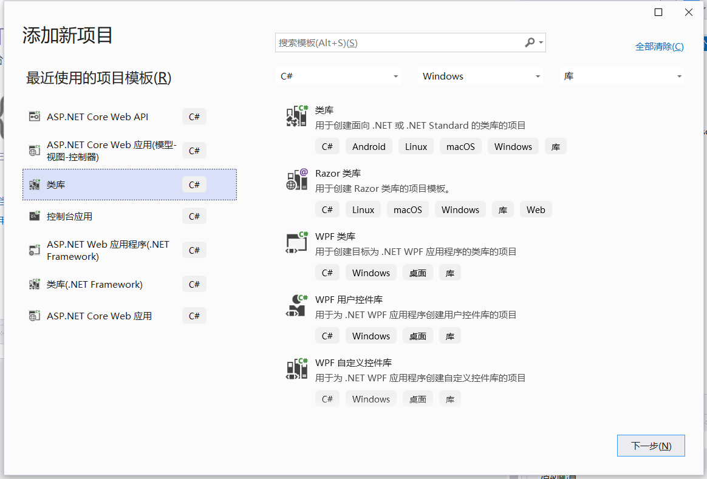The width and height of the screenshot is (707, 479).
Task: Click the Windows tag under WPF 用户控件库
Action: click(371, 336)
